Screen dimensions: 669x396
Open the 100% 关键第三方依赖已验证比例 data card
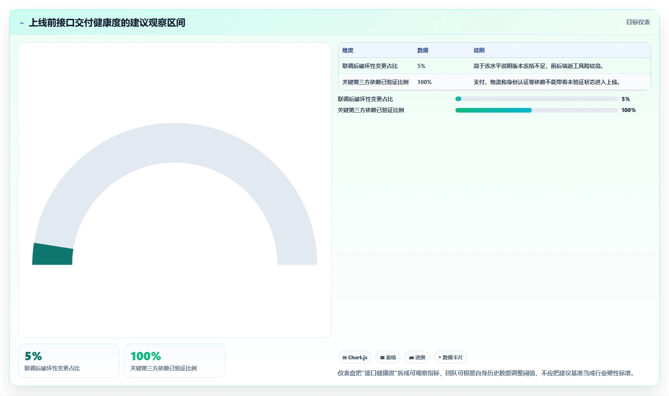(175, 361)
